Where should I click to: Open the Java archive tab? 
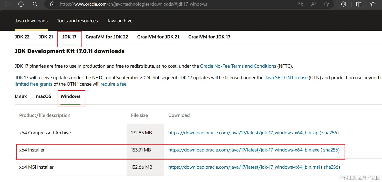pyautogui.click(x=120, y=21)
